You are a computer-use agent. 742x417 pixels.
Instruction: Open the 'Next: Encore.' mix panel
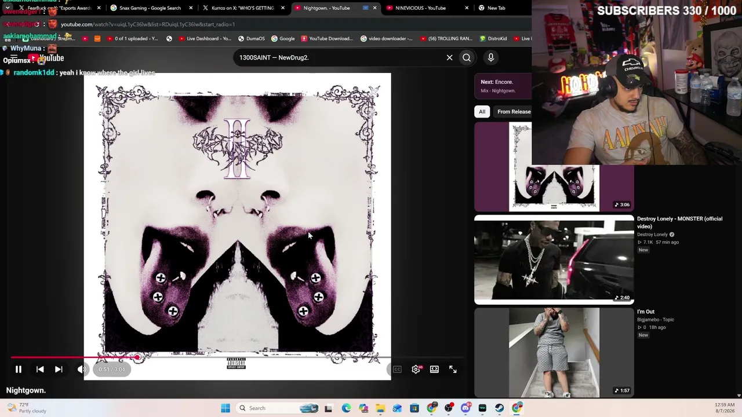[x=503, y=86]
